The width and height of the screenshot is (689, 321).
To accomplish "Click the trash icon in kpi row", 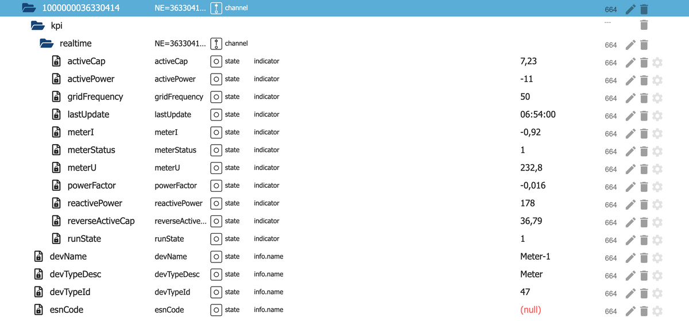I will click(x=644, y=25).
